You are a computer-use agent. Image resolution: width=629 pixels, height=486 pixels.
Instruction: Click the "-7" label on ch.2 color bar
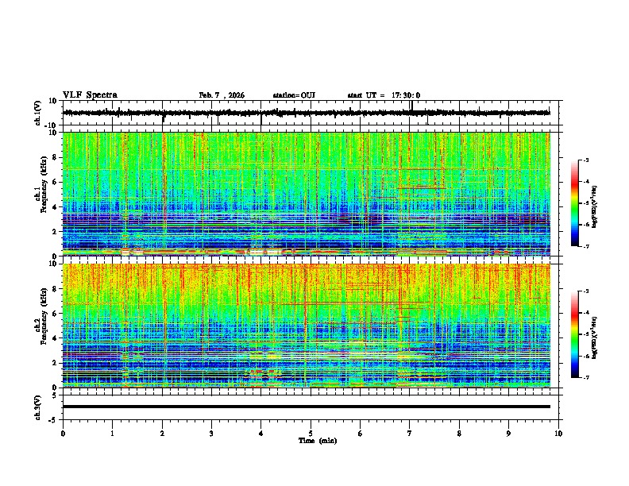[586, 378]
